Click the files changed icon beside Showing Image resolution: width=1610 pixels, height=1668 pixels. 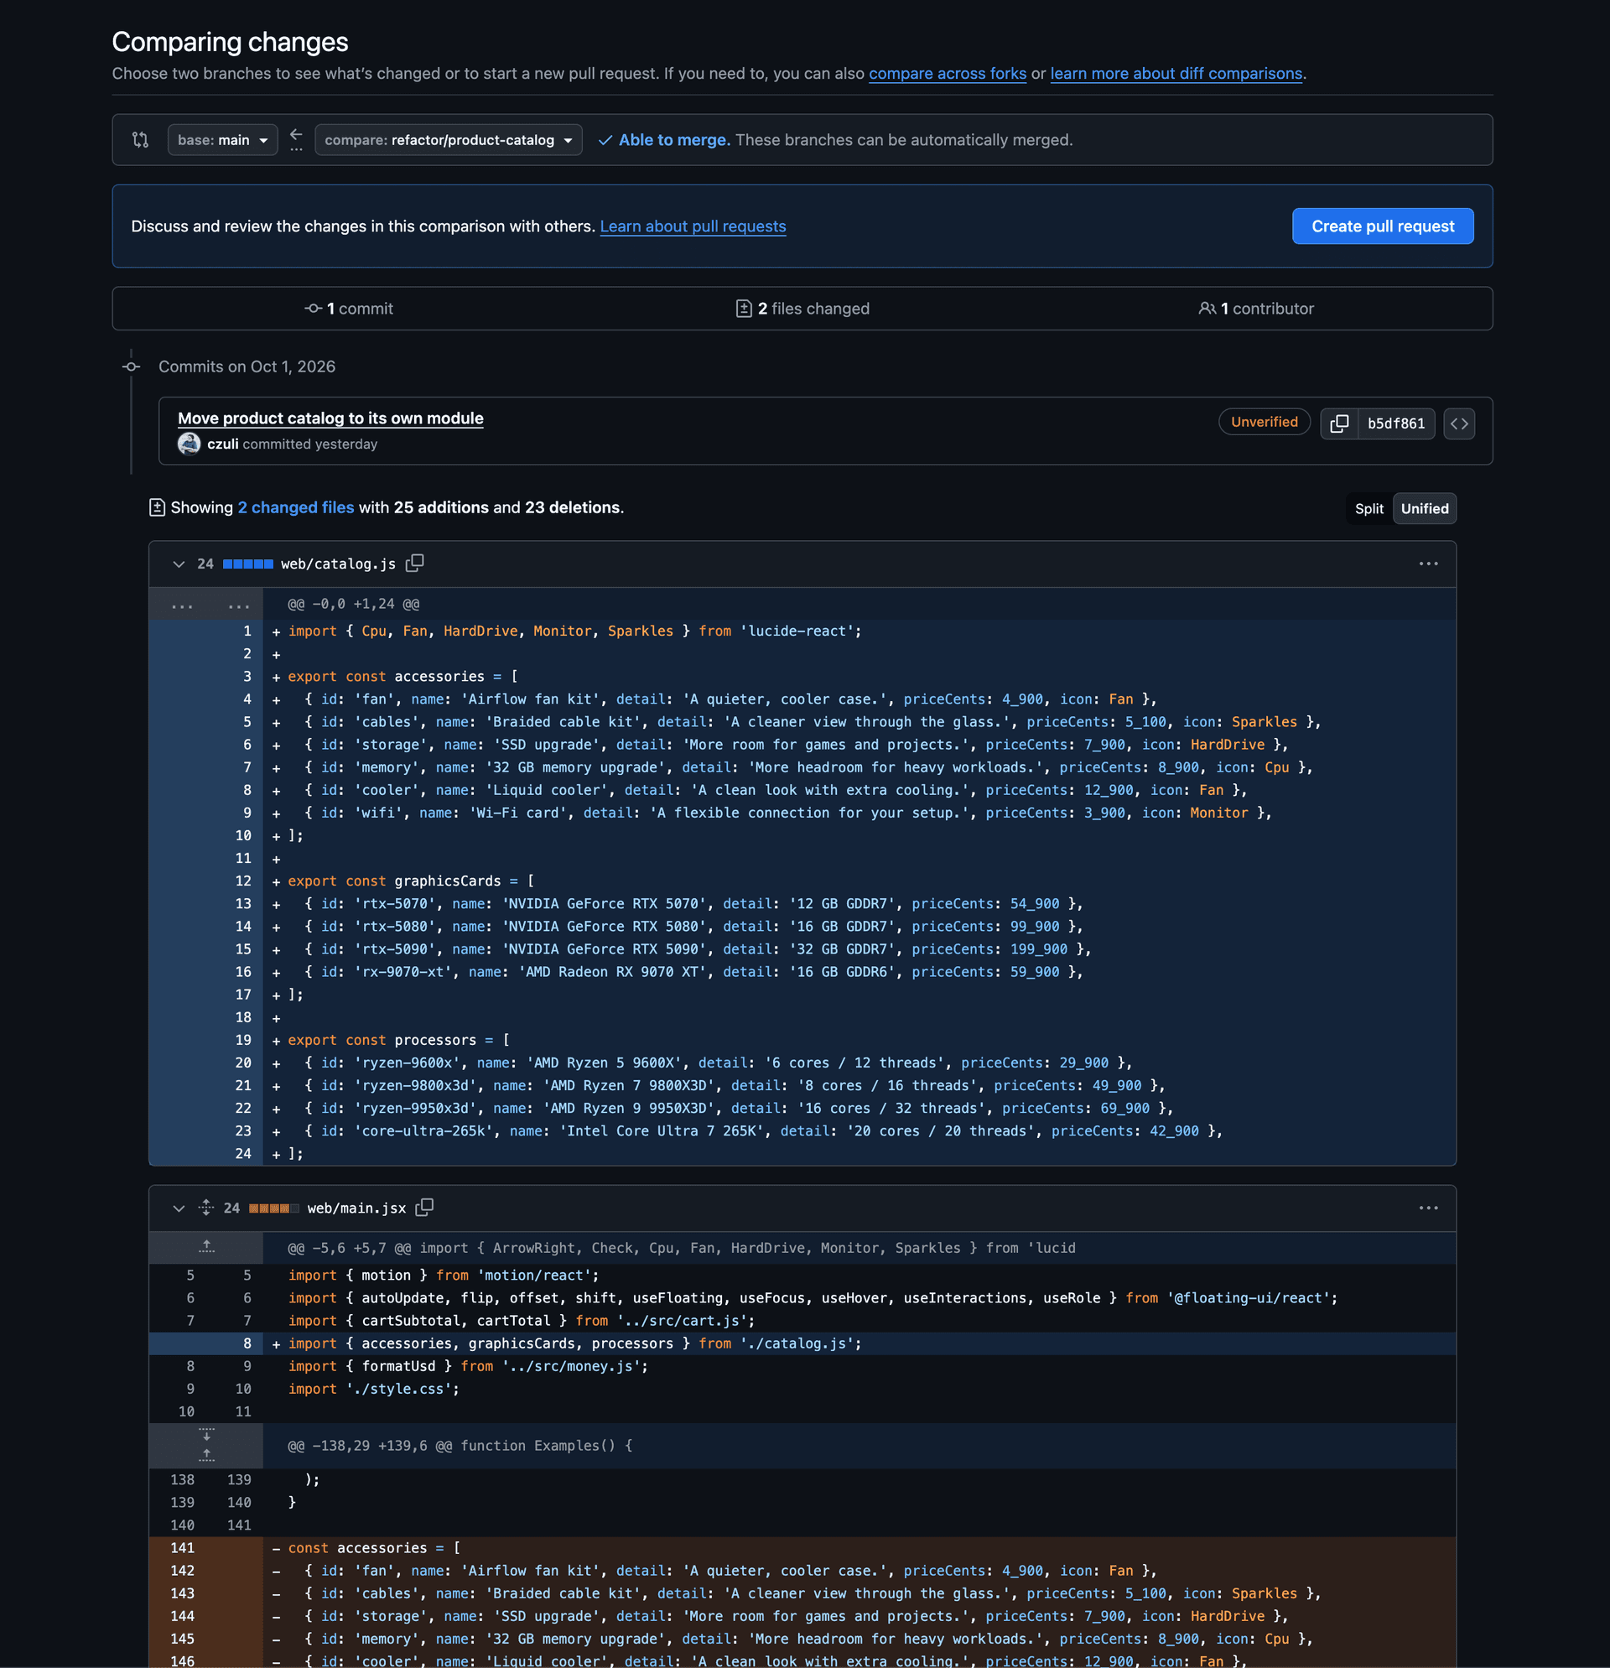[157, 508]
